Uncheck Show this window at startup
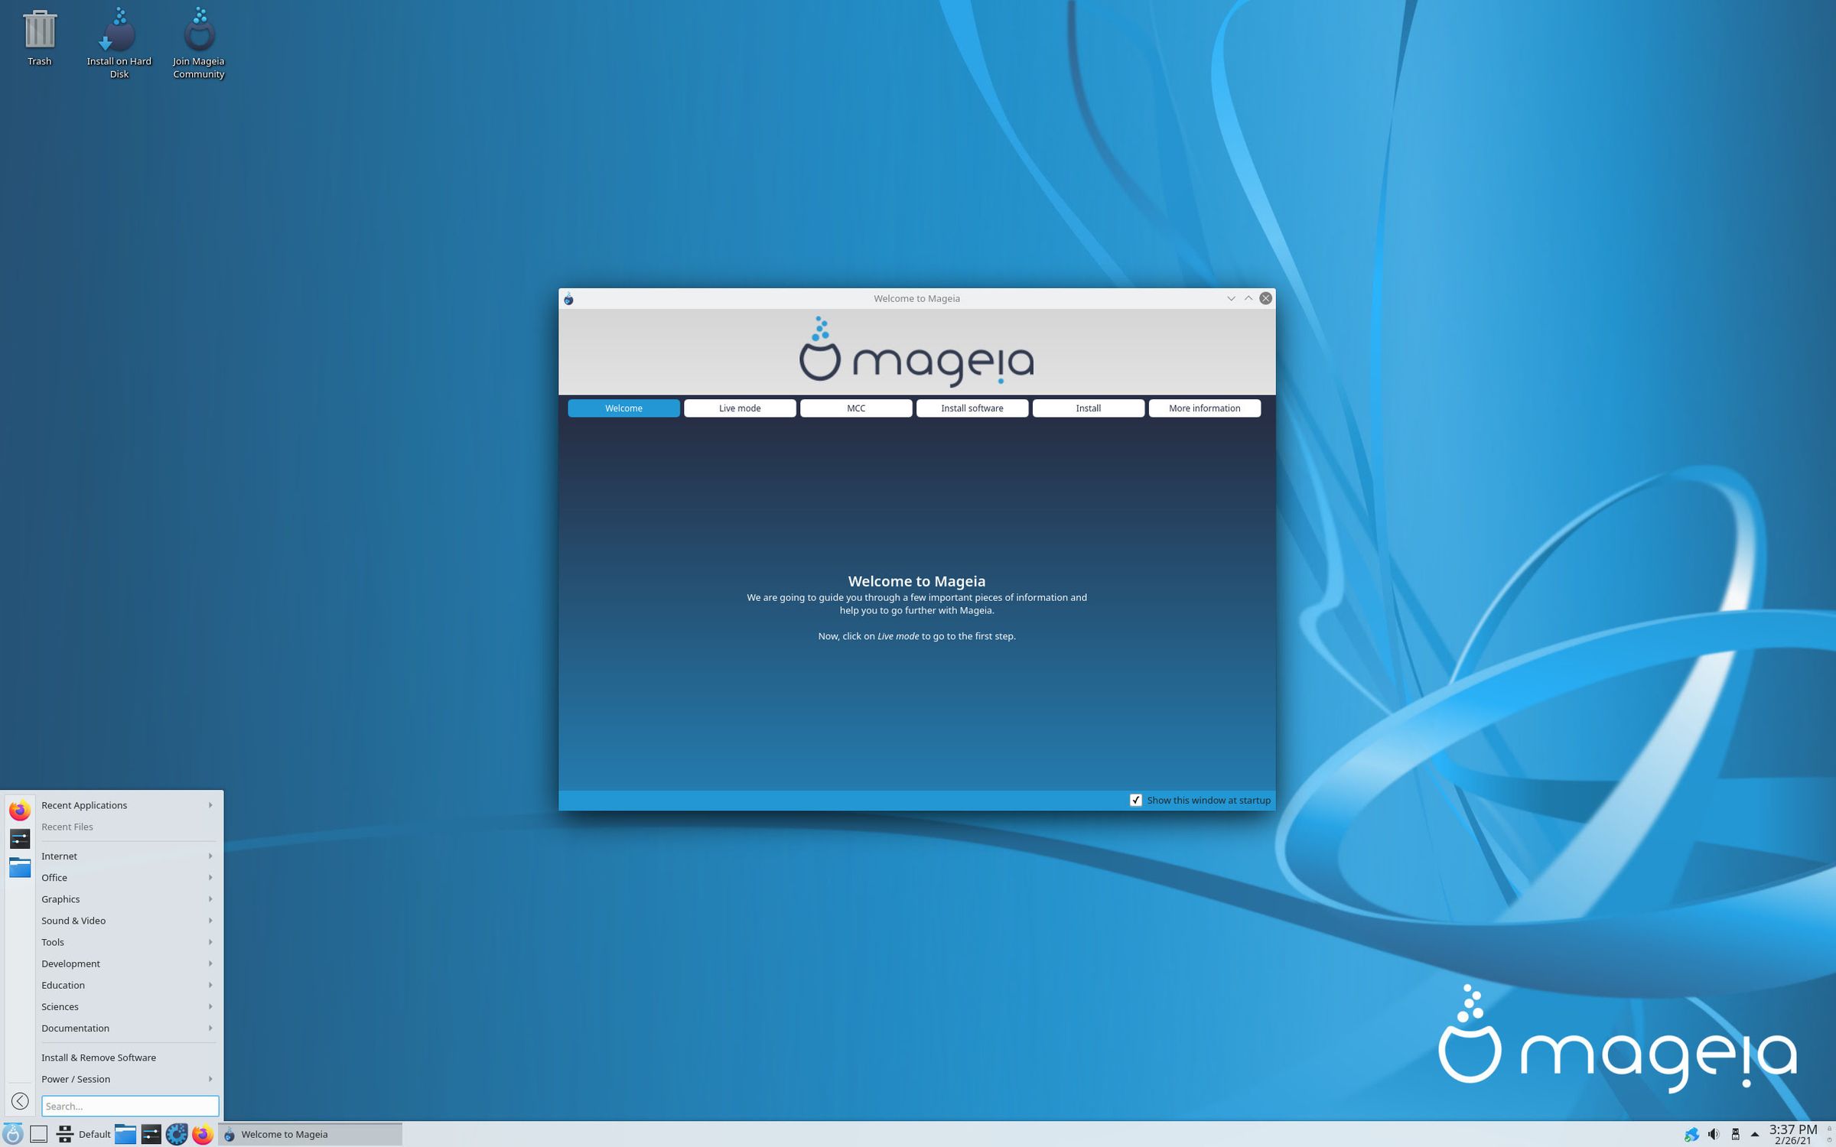This screenshot has height=1147, width=1836. [x=1137, y=800]
